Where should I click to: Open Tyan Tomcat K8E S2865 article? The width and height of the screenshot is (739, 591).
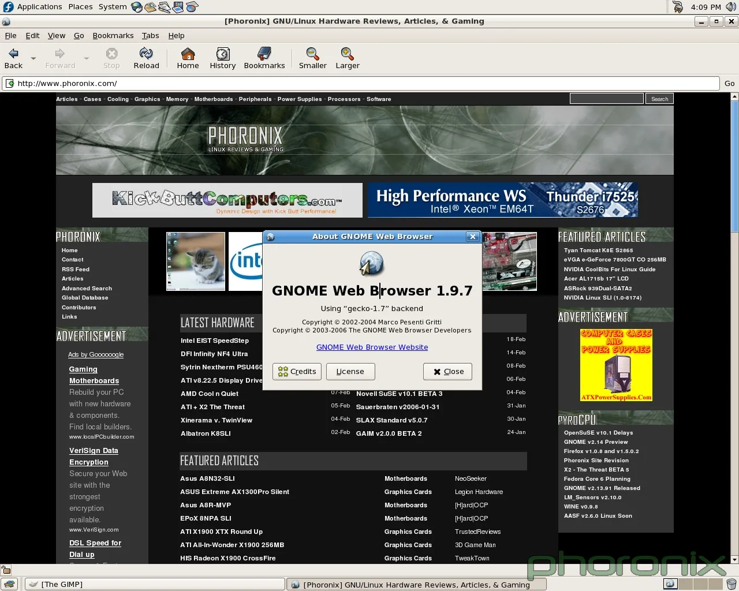coord(598,250)
